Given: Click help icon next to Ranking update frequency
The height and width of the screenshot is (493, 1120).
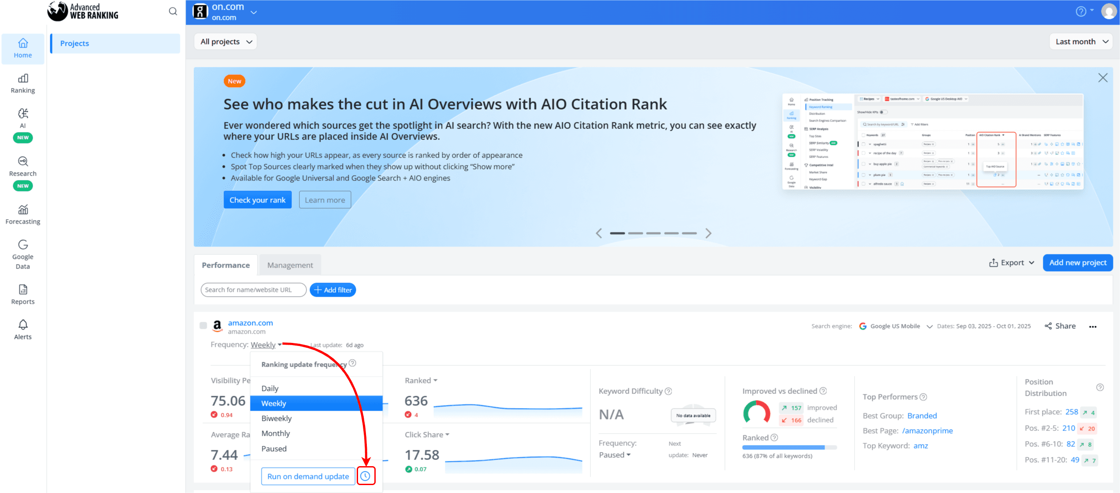Looking at the screenshot, I should click(x=352, y=363).
